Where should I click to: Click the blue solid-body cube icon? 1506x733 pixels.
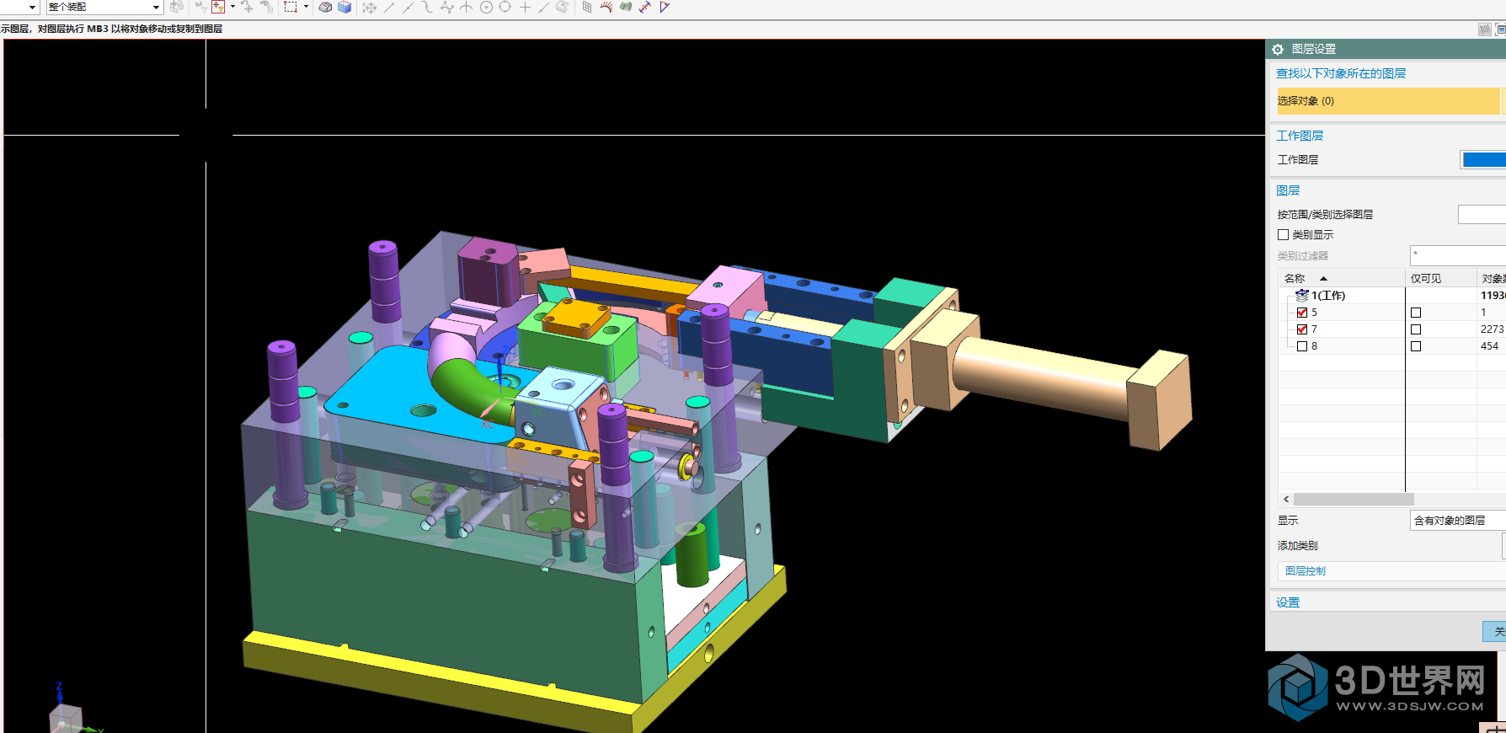tap(344, 7)
